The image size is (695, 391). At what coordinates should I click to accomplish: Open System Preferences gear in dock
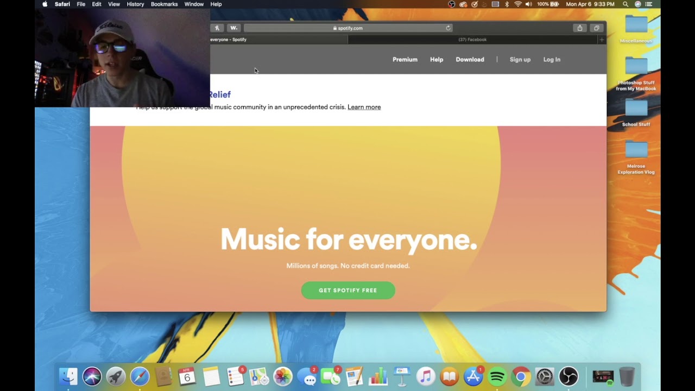coord(545,376)
